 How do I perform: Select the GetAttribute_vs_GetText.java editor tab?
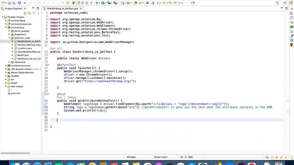pos(62,9)
